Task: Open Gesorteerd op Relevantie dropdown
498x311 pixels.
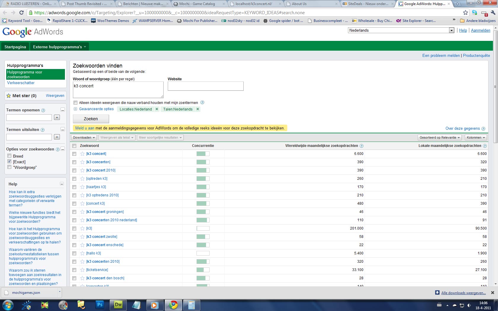Action: pyautogui.click(x=440, y=137)
